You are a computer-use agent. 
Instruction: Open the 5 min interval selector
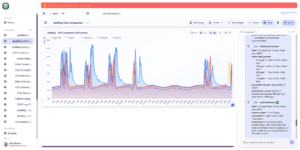194,33
